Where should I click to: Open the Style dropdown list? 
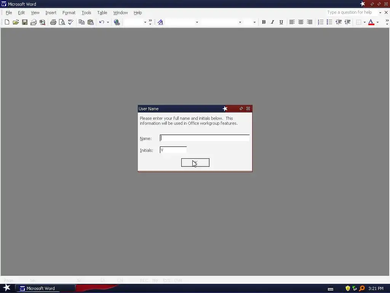[197, 22]
